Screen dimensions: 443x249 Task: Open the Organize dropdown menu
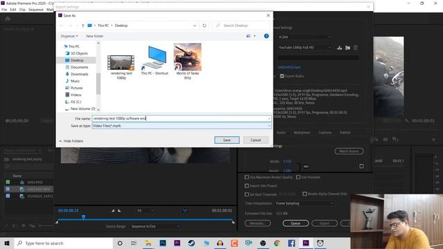(69, 36)
